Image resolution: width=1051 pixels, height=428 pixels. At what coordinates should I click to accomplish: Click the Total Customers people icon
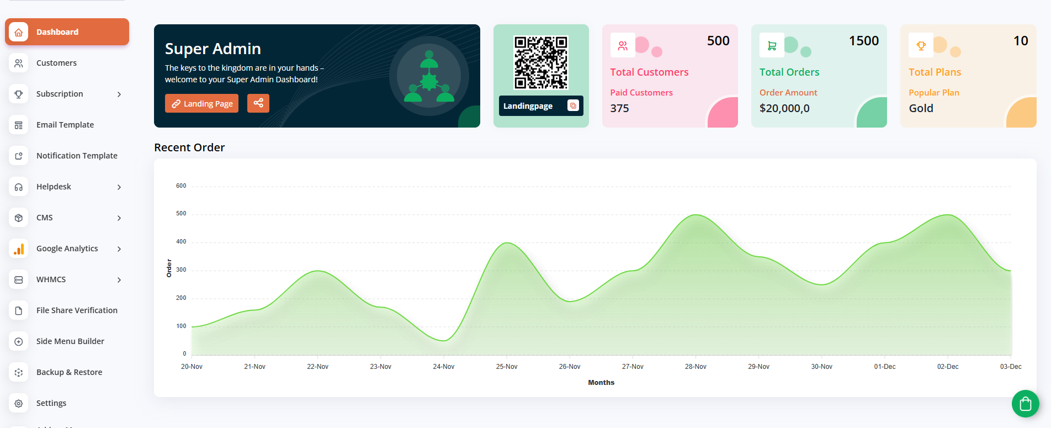click(x=623, y=46)
